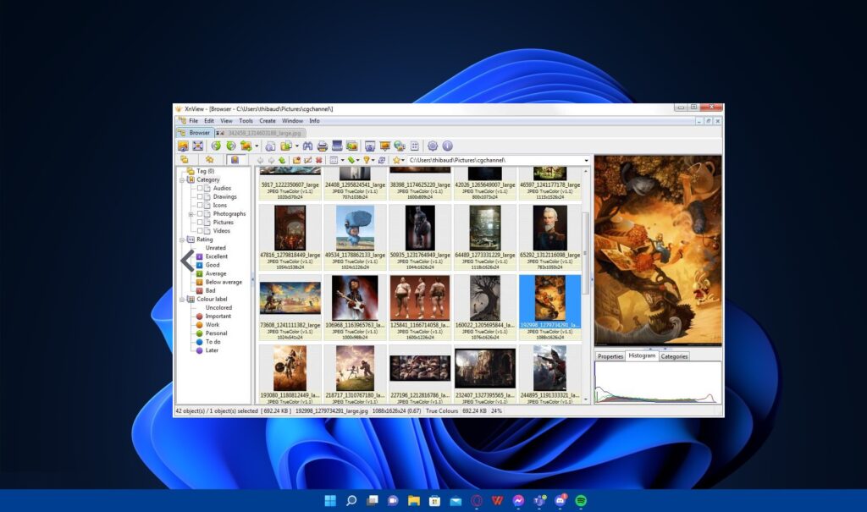Click the globe web page icon

coord(400,146)
